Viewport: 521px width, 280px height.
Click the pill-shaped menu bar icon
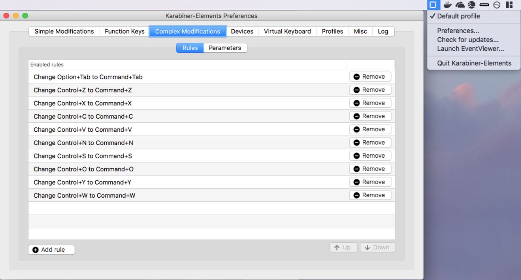point(484,5)
